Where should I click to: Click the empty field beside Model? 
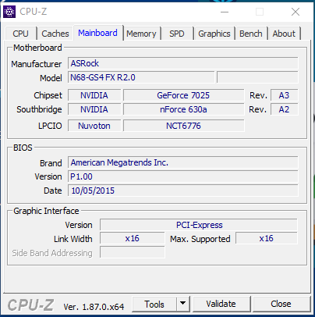257,77
